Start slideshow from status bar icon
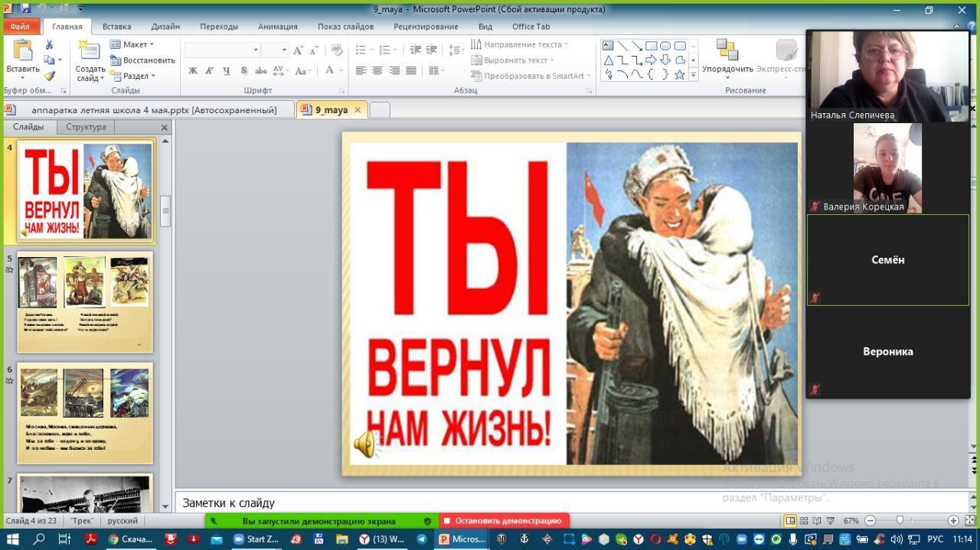 [x=832, y=521]
